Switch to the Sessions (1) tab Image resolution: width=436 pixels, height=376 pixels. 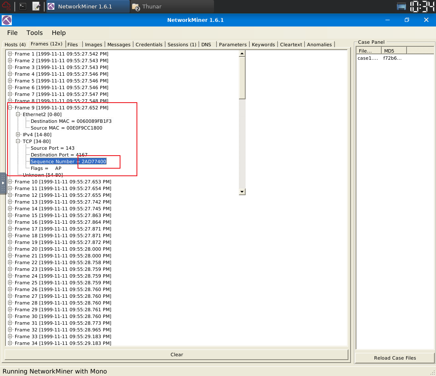pyautogui.click(x=182, y=45)
